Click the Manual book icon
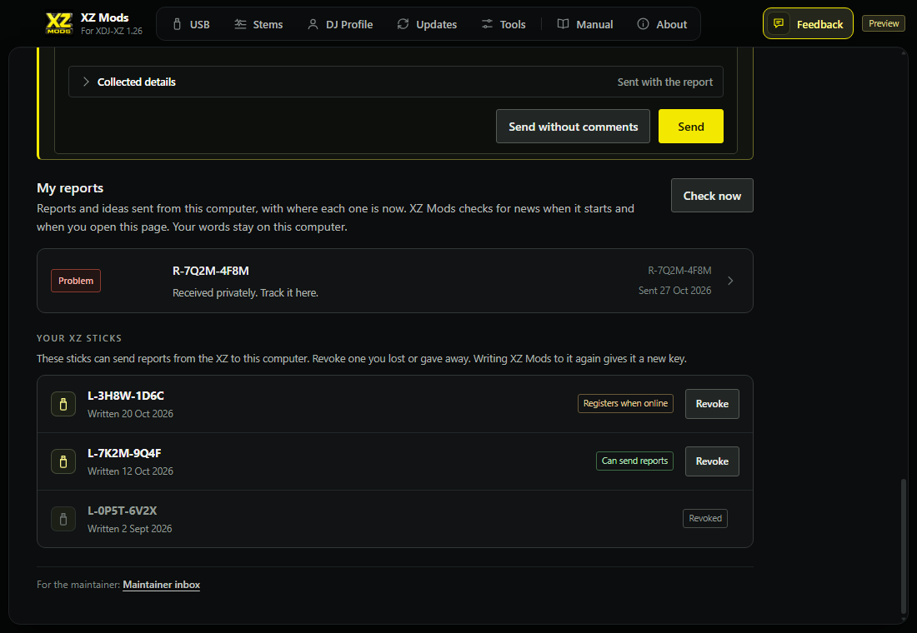 click(564, 24)
